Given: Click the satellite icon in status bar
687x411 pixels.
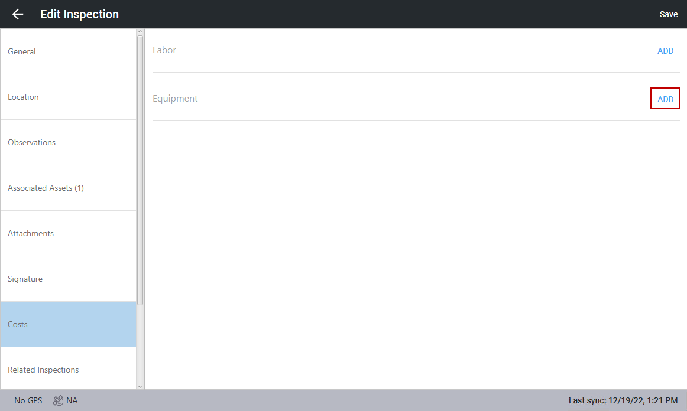Looking at the screenshot, I should coord(58,400).
